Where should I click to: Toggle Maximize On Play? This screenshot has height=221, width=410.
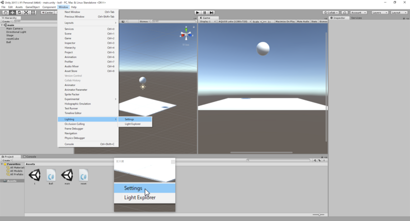click(x=285, y=21)
